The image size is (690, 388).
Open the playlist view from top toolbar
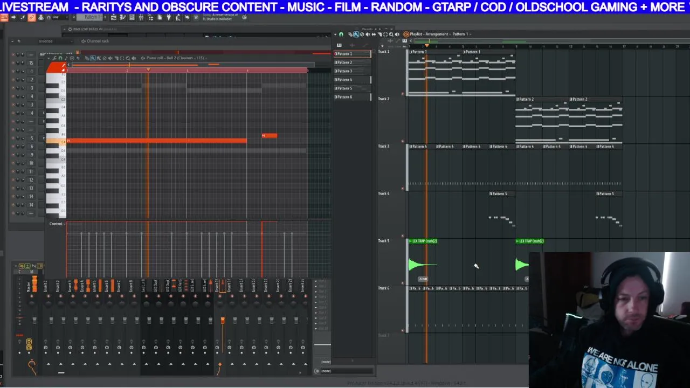pyautogui.click(x=113, y=18)
